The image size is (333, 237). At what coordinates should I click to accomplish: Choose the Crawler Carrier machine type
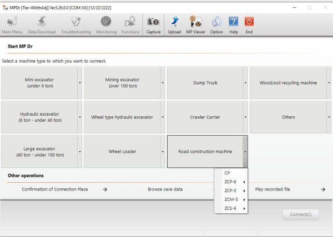pyautogui.click(x=205, y=117)
